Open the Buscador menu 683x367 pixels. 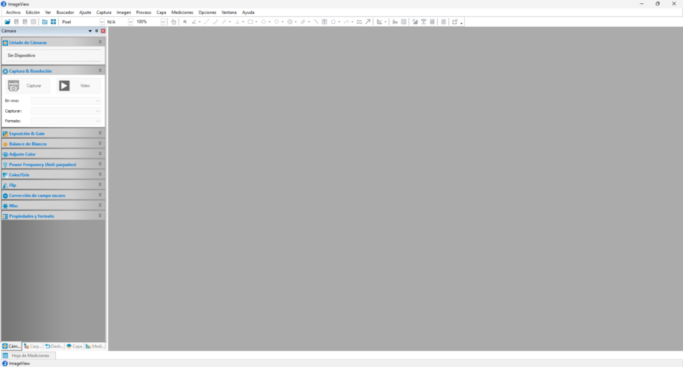pyautogui.click(x=65, y=12)
